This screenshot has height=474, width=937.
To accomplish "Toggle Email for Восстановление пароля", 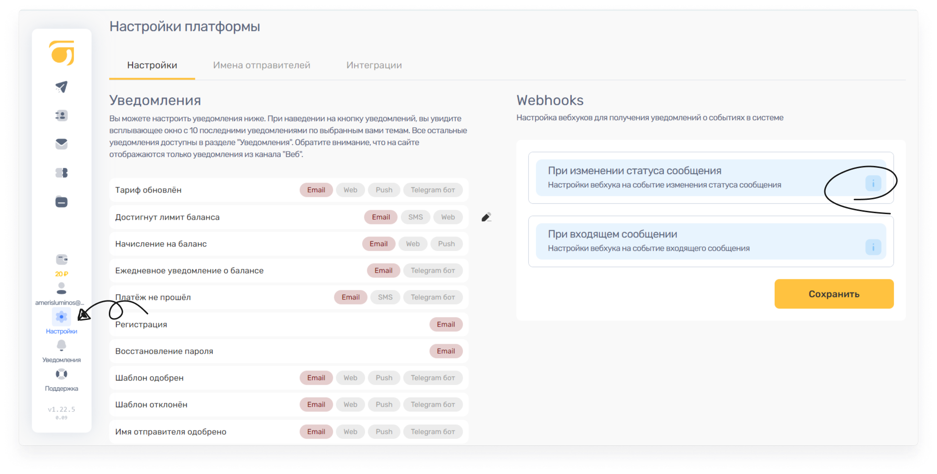I will (446, 351).
